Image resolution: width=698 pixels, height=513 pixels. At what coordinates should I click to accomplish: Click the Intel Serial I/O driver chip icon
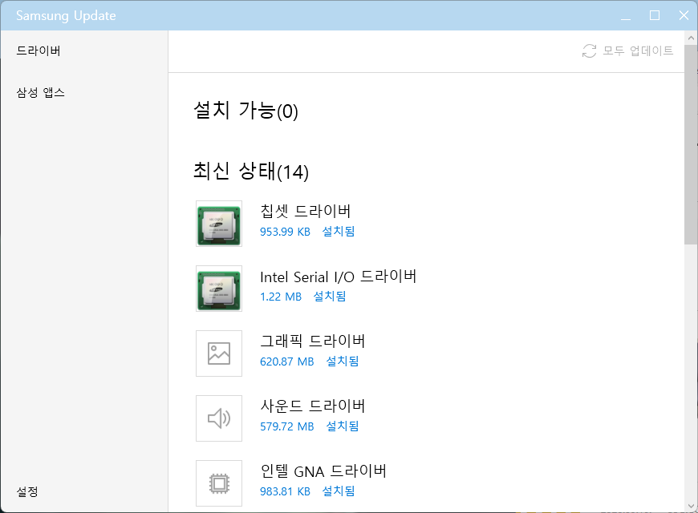coord(218,289)
